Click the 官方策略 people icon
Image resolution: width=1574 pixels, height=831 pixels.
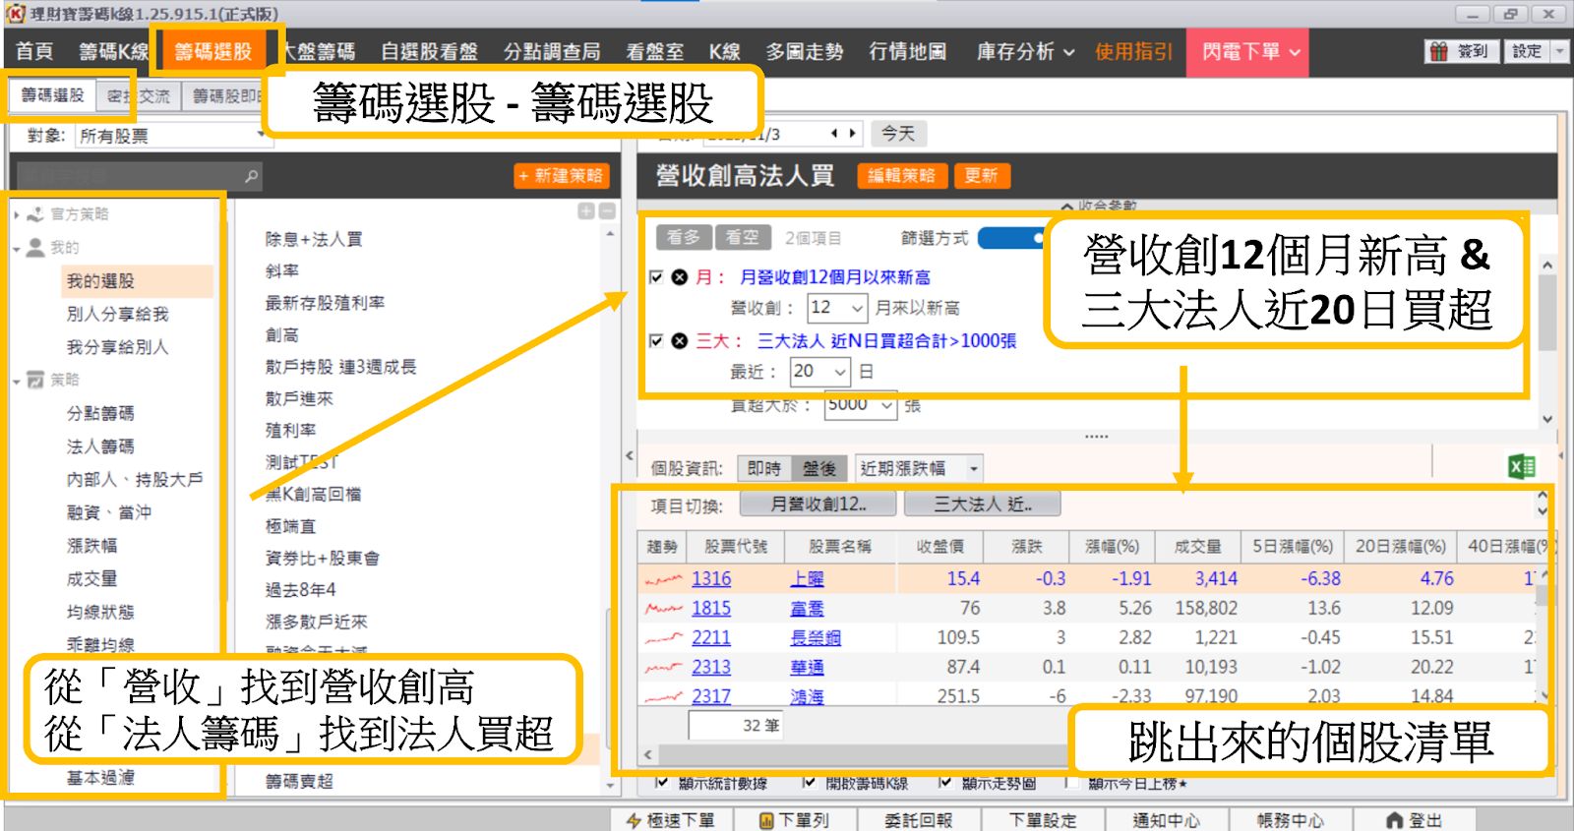[35, 214]
